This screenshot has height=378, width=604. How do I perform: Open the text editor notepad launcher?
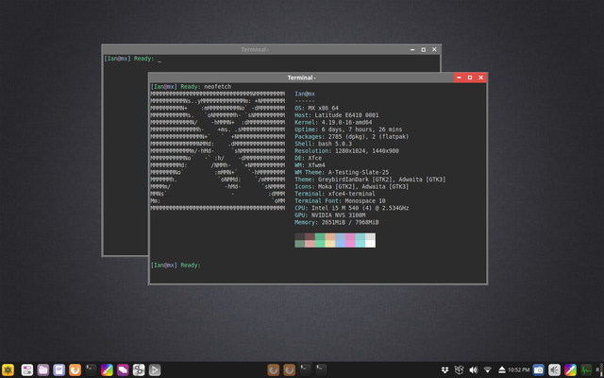point(59,370)
